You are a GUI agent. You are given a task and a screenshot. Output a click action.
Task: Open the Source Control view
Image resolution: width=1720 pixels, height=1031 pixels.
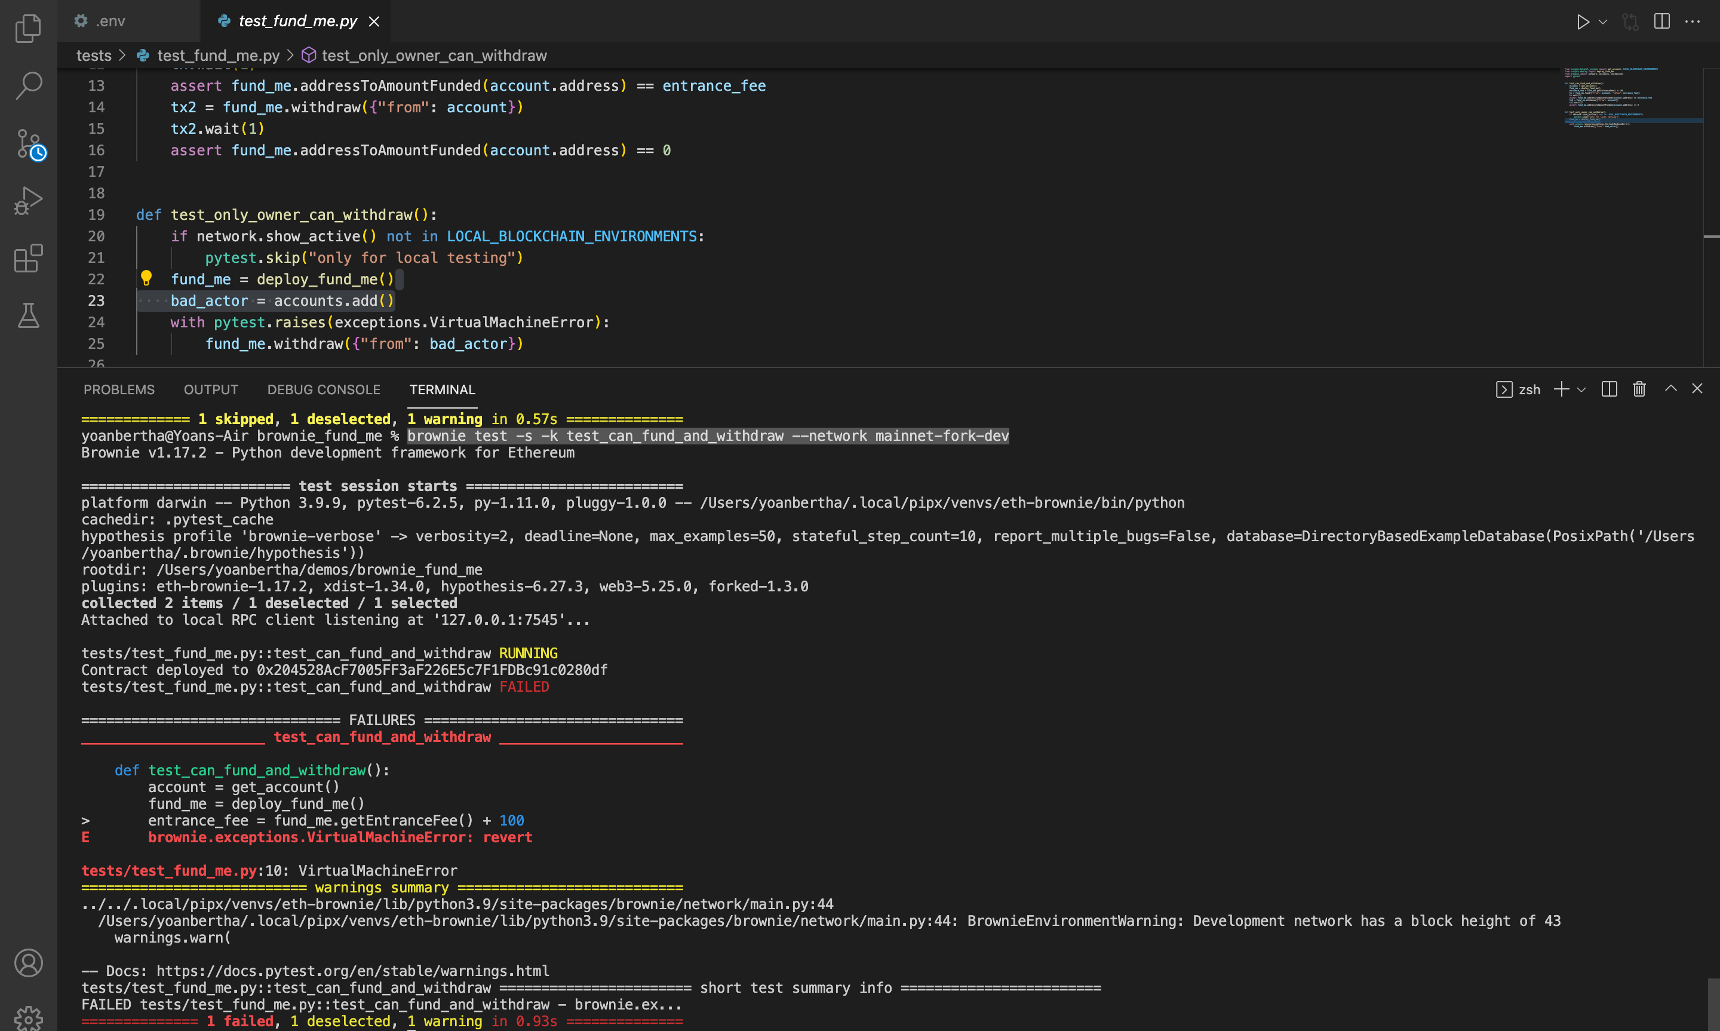click(x=28, y=142)
